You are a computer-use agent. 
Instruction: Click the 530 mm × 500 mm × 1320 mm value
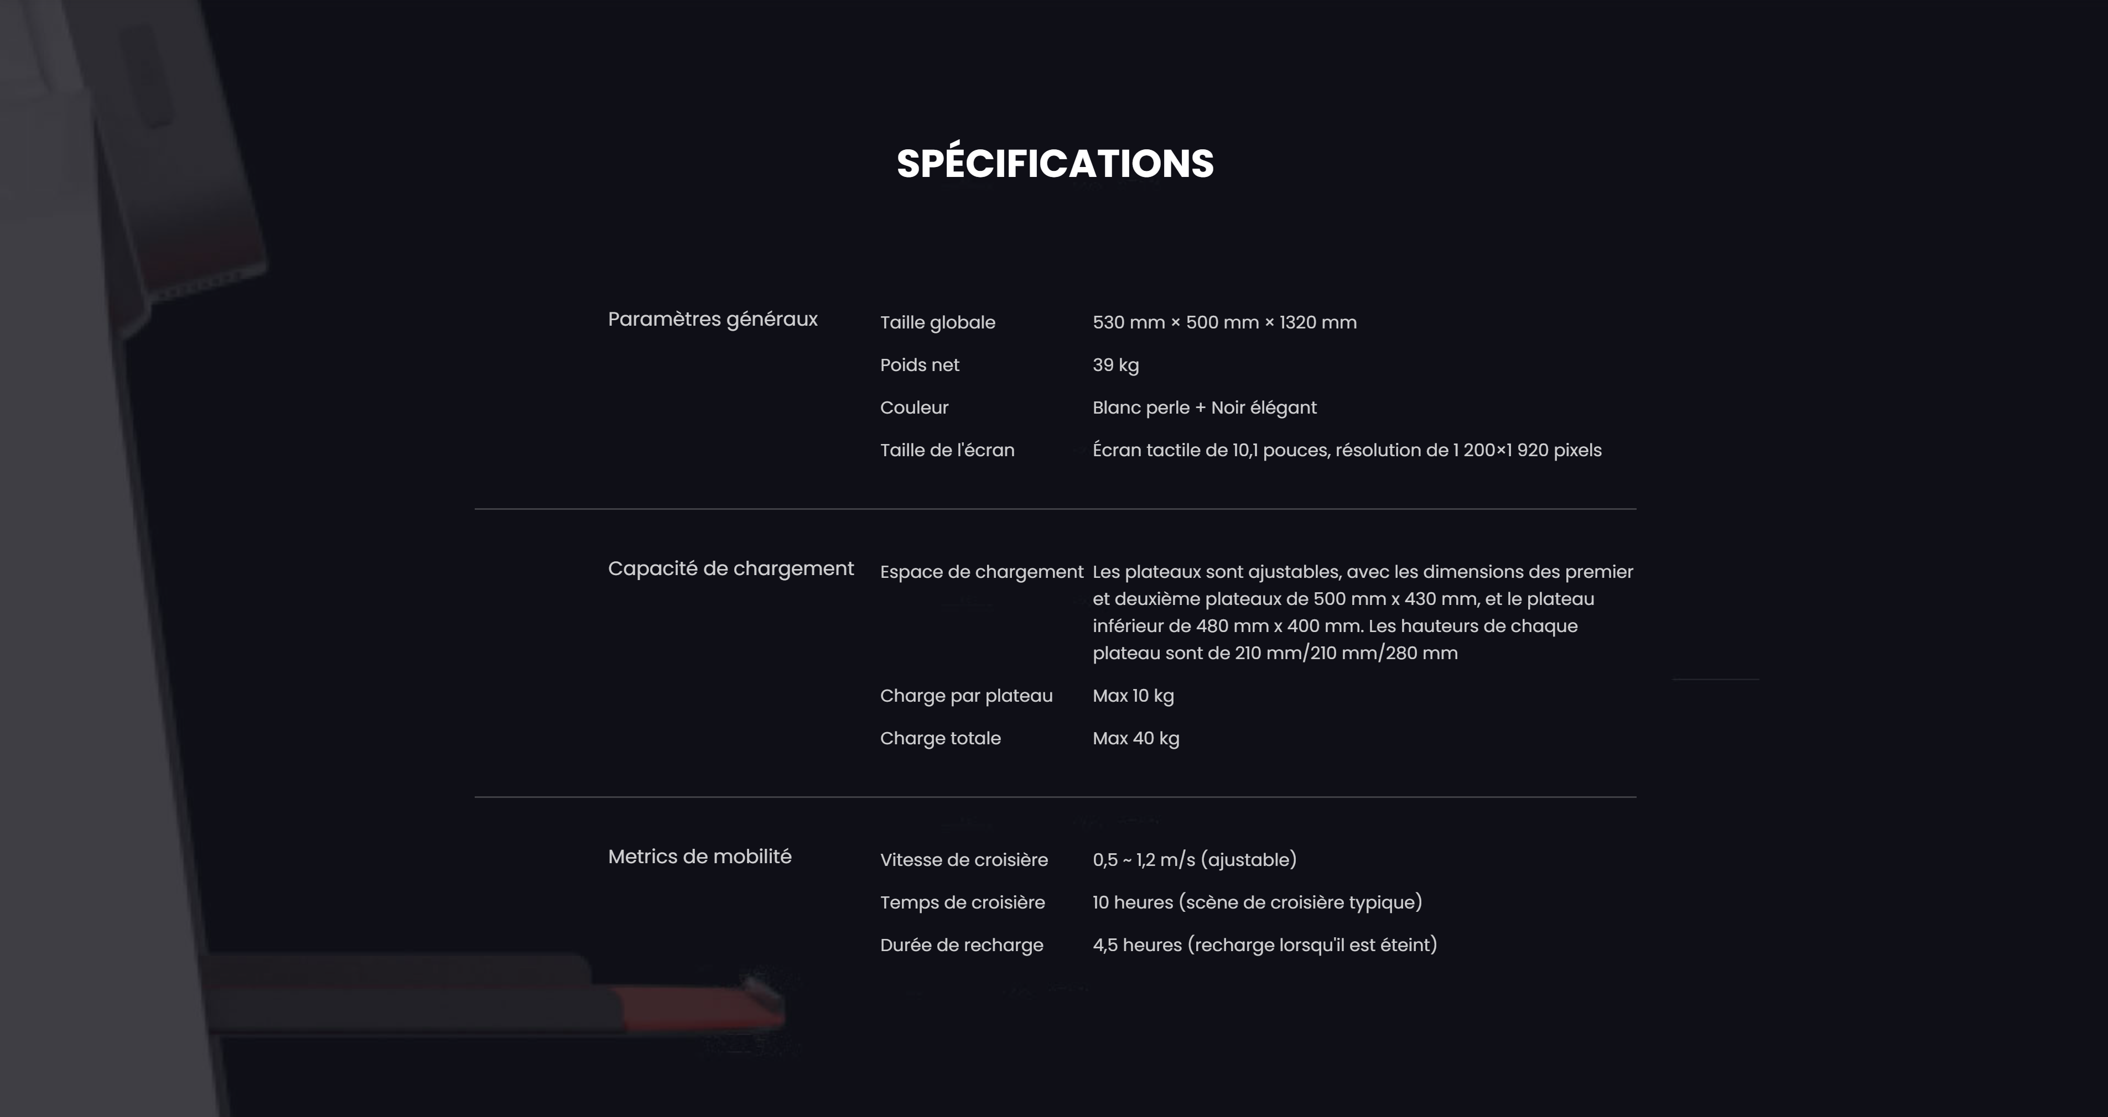click(1224, 322)
